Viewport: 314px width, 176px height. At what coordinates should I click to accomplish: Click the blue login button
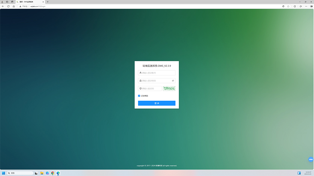156,103
